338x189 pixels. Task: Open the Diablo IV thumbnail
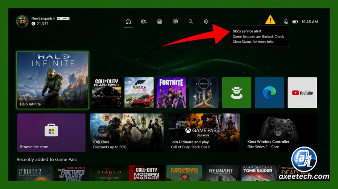point(109,173)
